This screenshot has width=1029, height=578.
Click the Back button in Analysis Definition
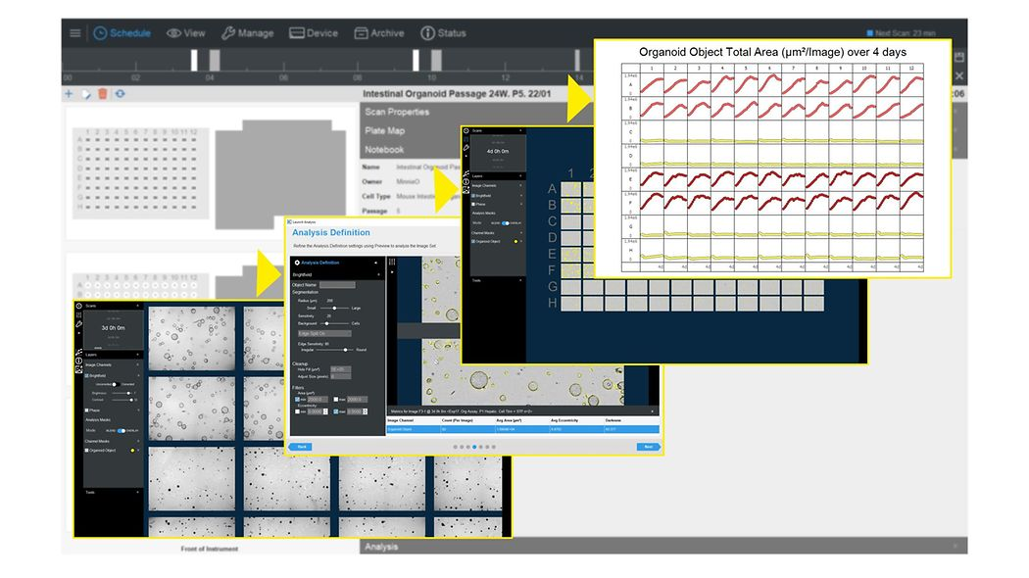click(x=302, y=447)
